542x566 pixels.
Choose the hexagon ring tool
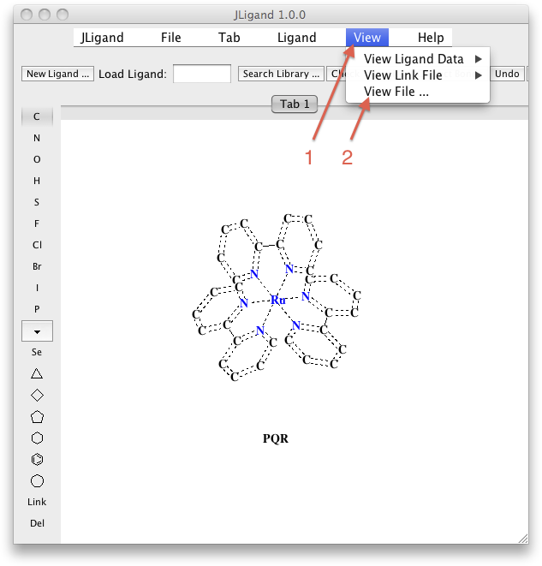tap(37, 438)
